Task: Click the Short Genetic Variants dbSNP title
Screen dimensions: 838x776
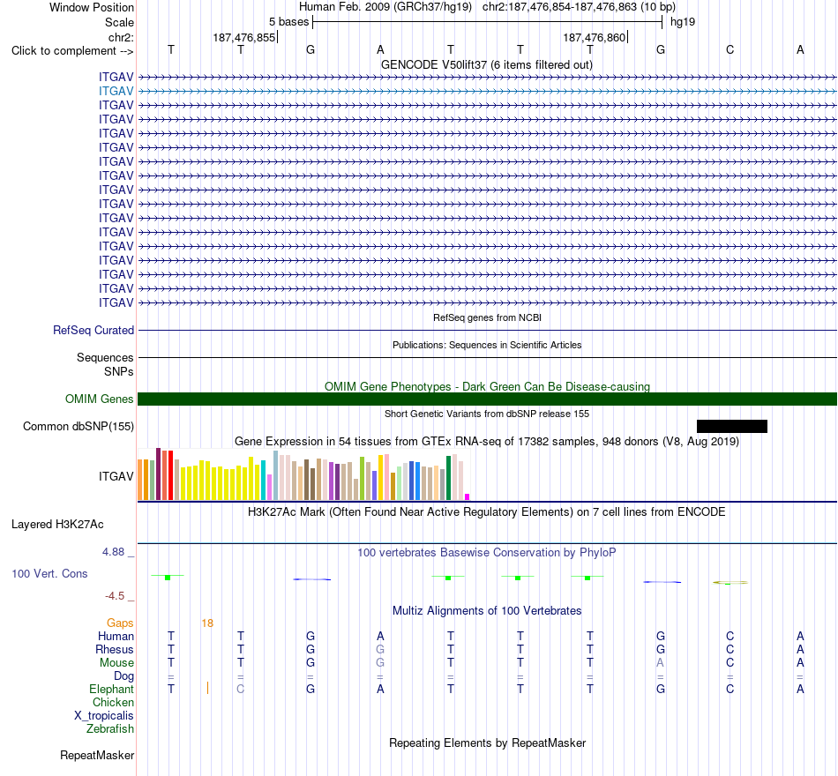Action: (x=487, y=414)
